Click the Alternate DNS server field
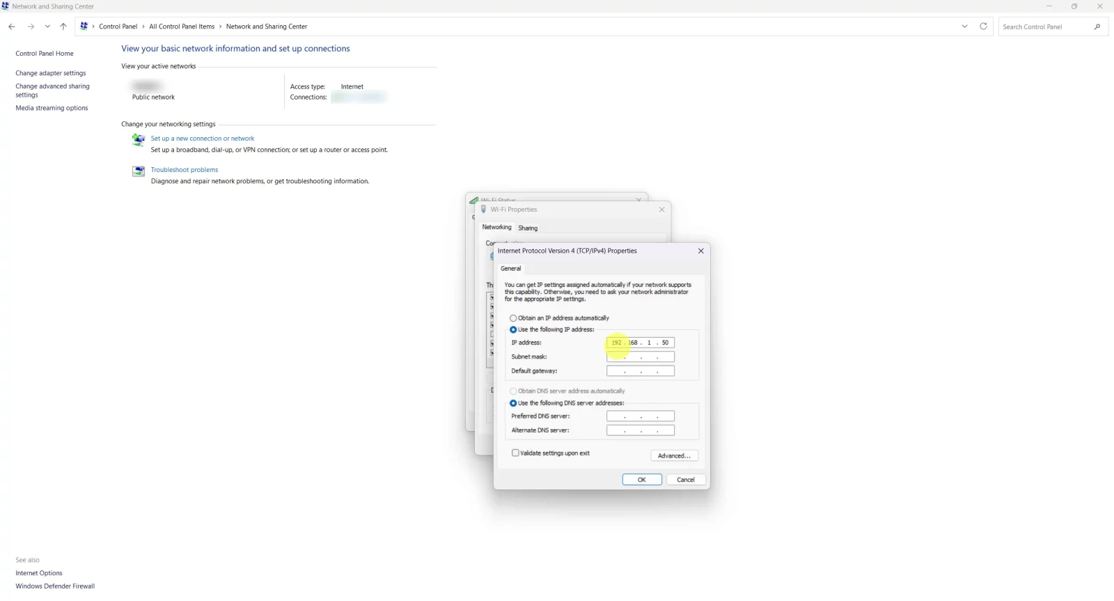This screenshot has width=1114, height=601. (641, 430)
